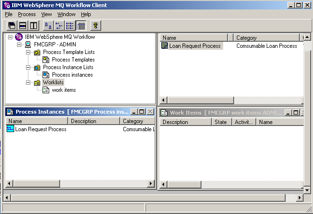Image resolution: width=313 pixels, height=214 pixels.
Task: Collapse the FMCGRP - ADMIN node
Action: pos(19,45)
